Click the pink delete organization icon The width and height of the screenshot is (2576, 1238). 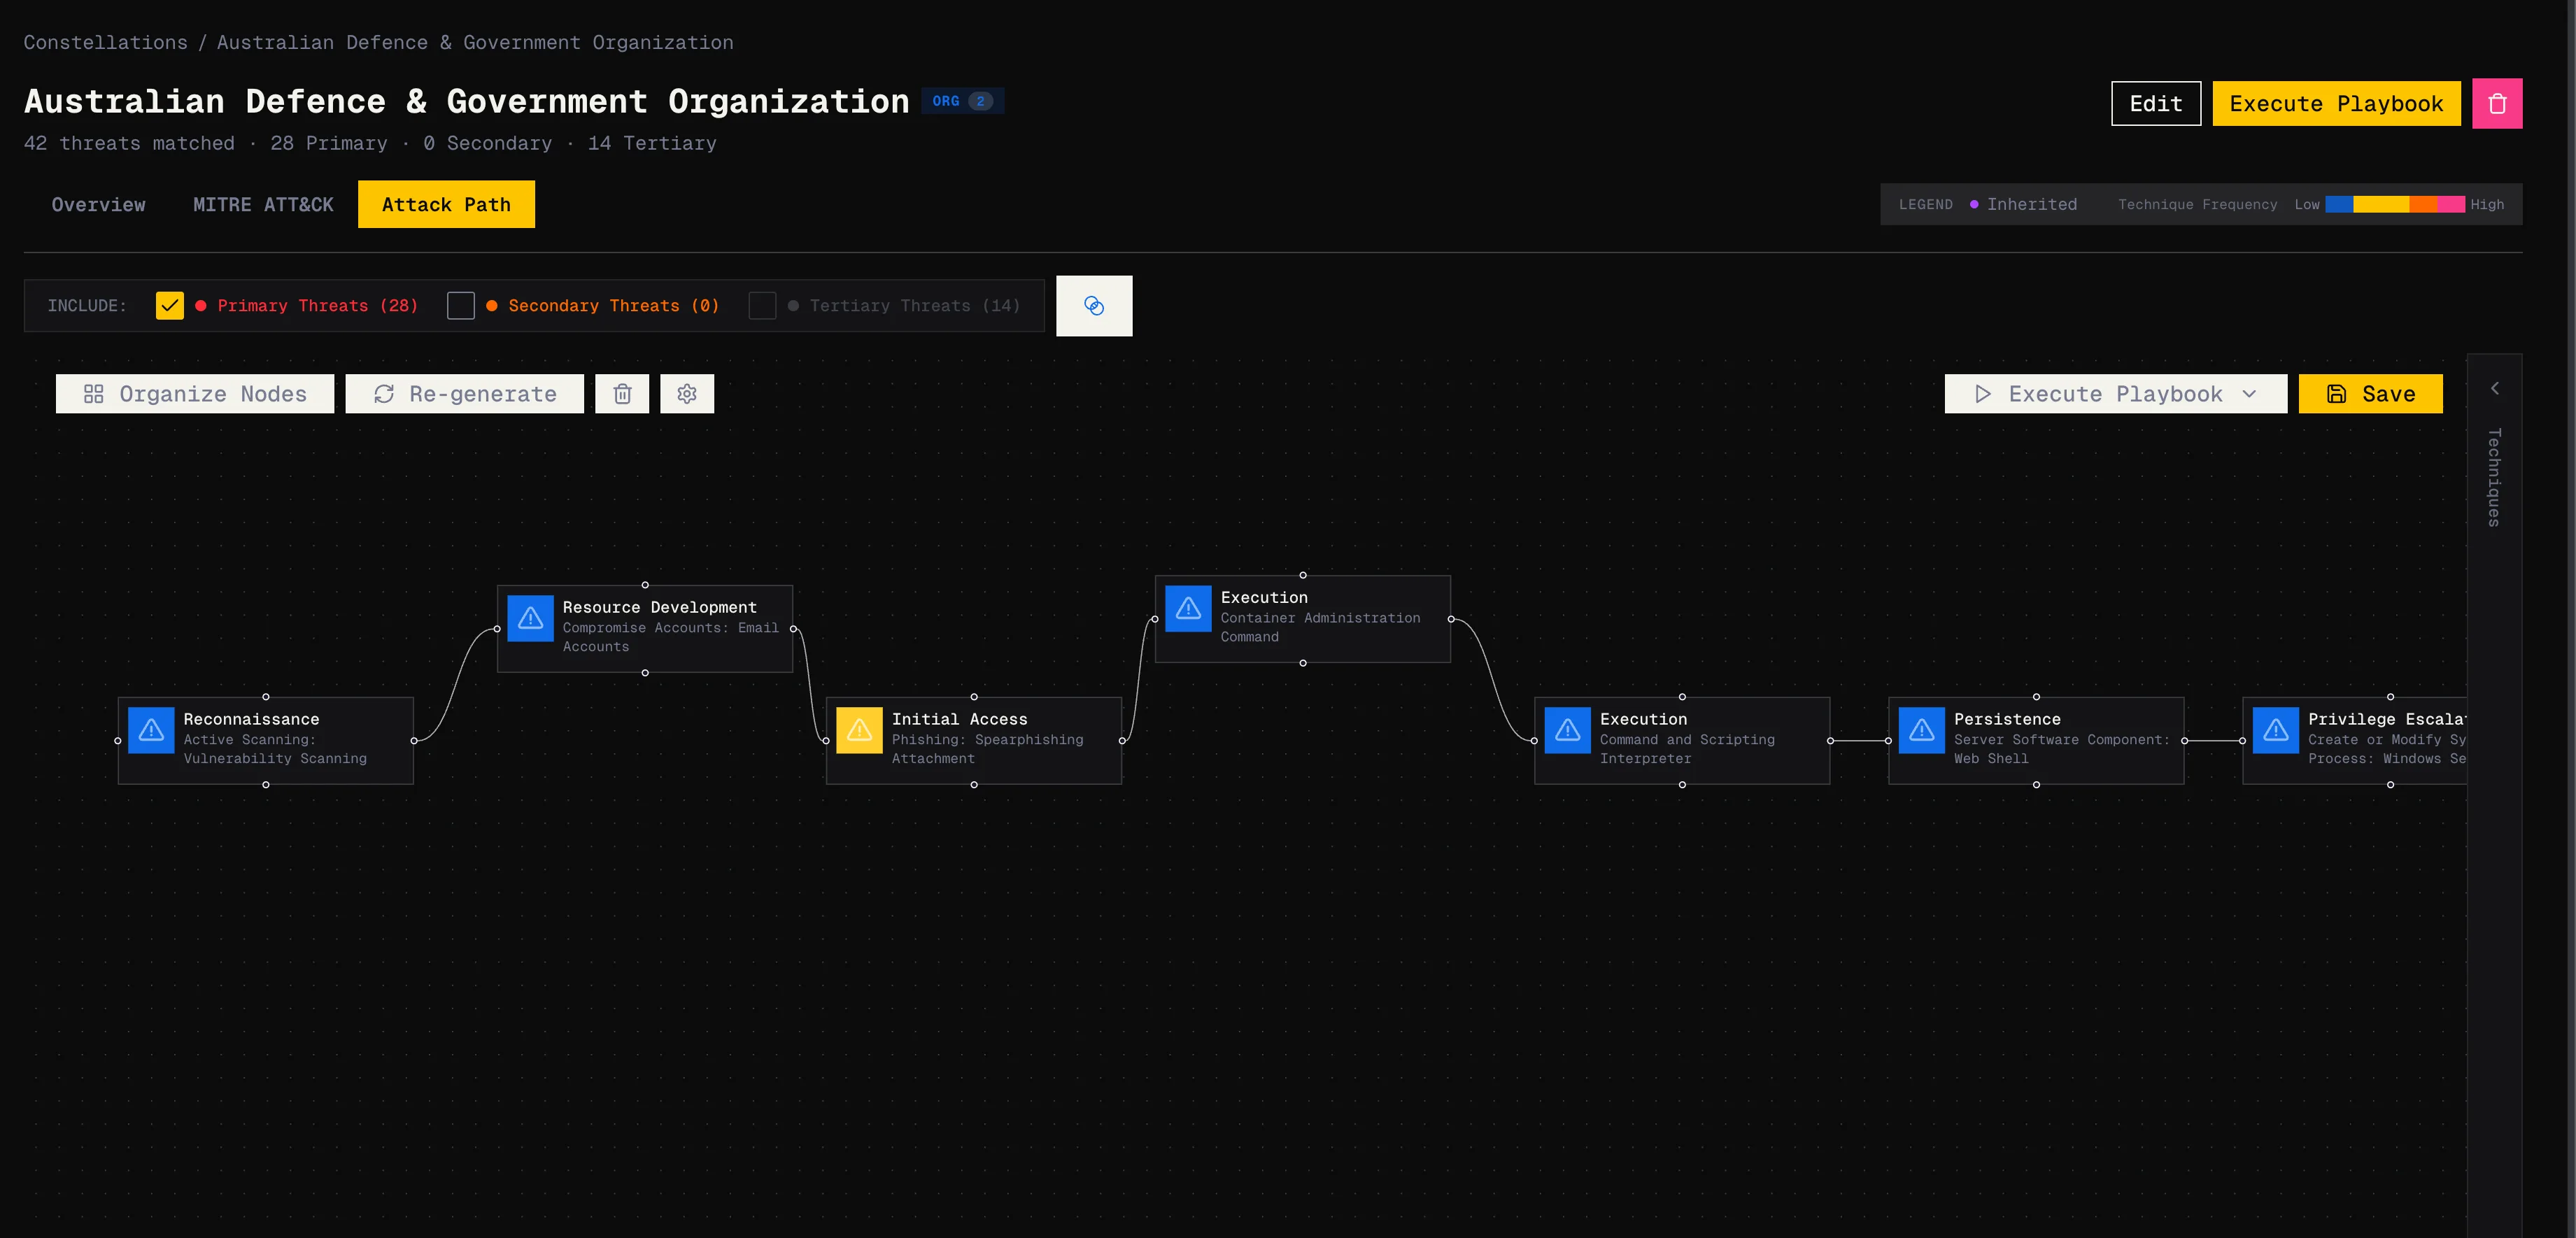tap(2497, 103)
